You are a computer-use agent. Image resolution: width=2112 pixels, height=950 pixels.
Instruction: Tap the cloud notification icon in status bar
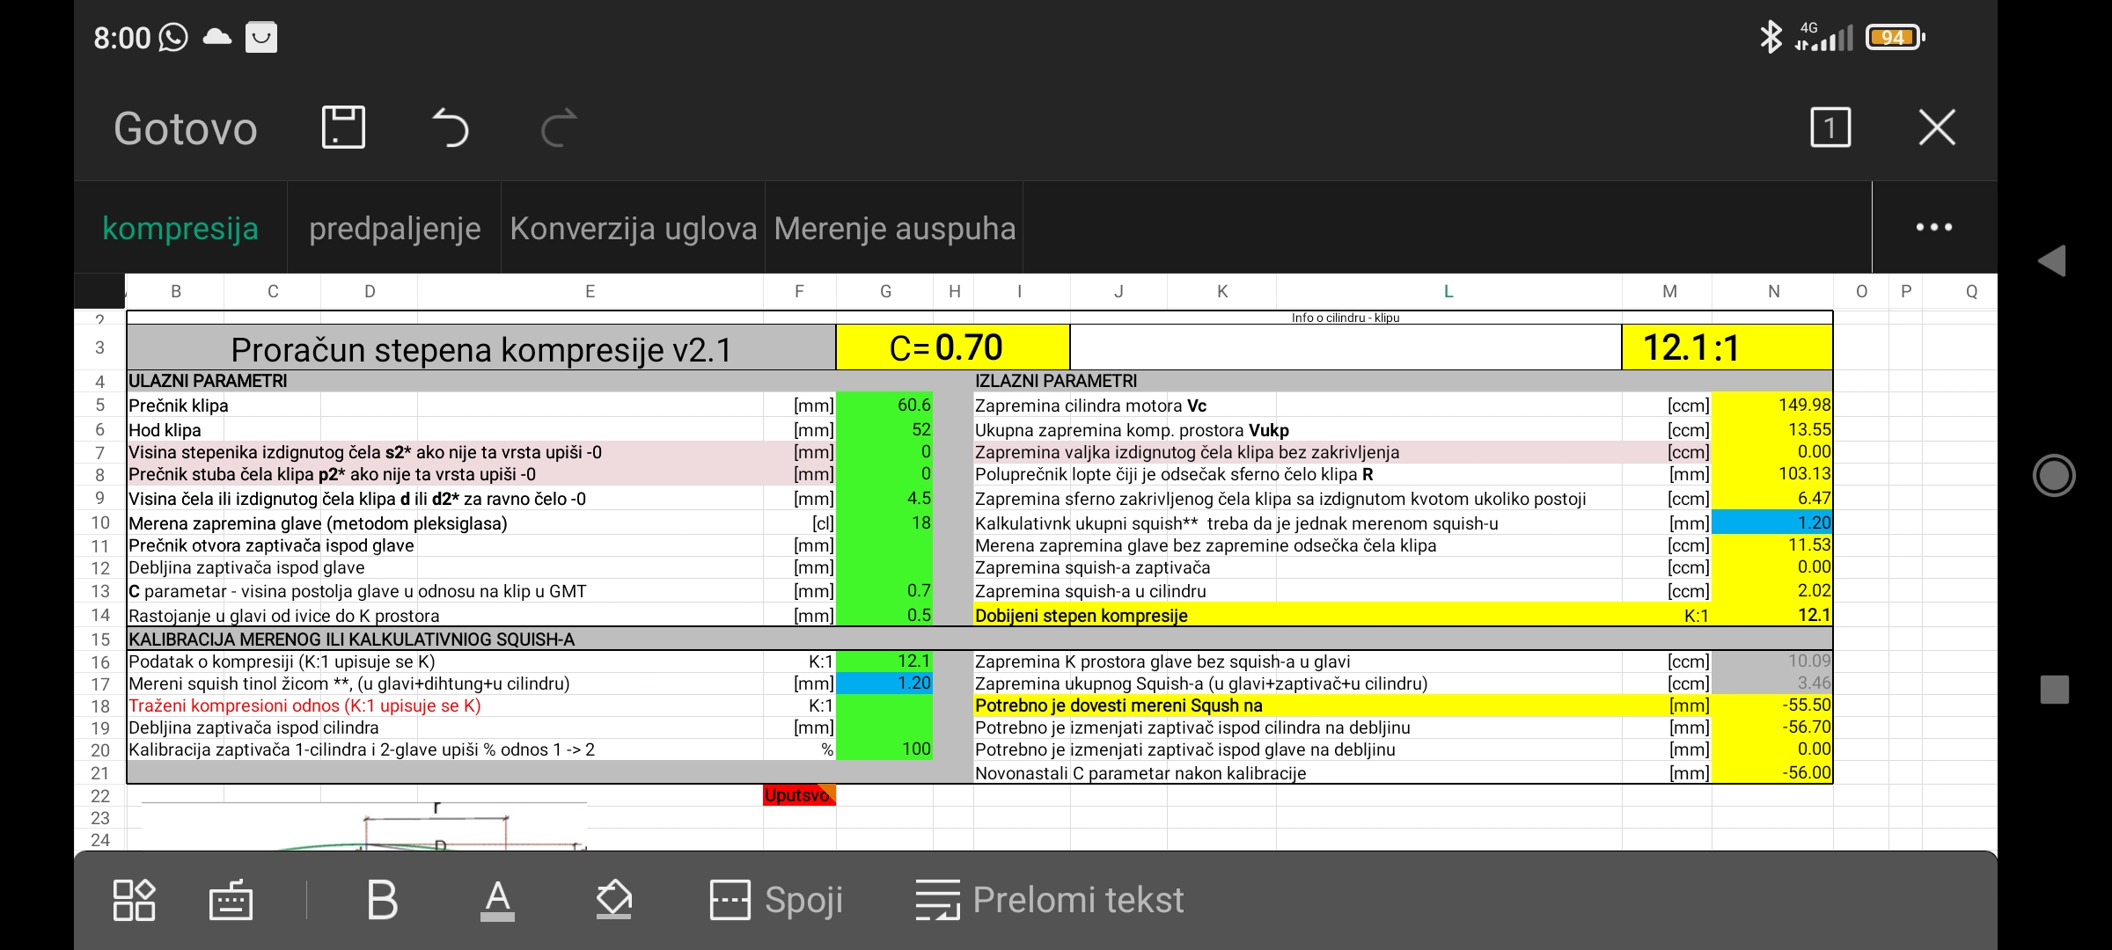[x=216, y=37]
